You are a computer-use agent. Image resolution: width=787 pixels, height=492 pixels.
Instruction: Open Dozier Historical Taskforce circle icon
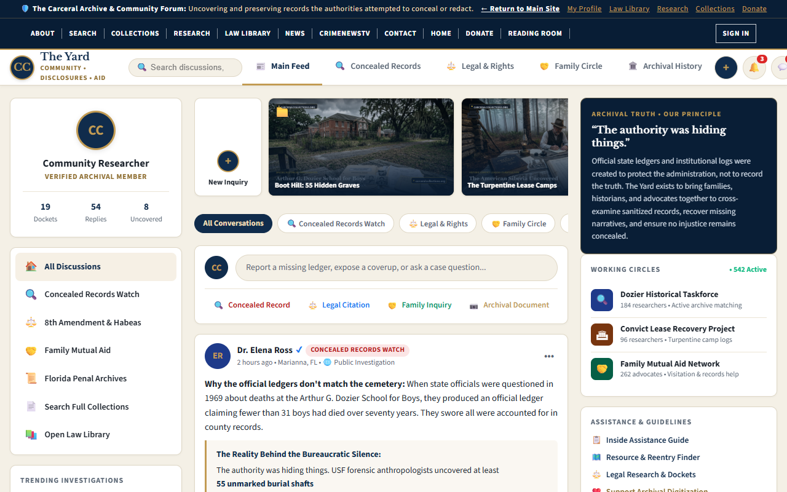coord(602,300)
